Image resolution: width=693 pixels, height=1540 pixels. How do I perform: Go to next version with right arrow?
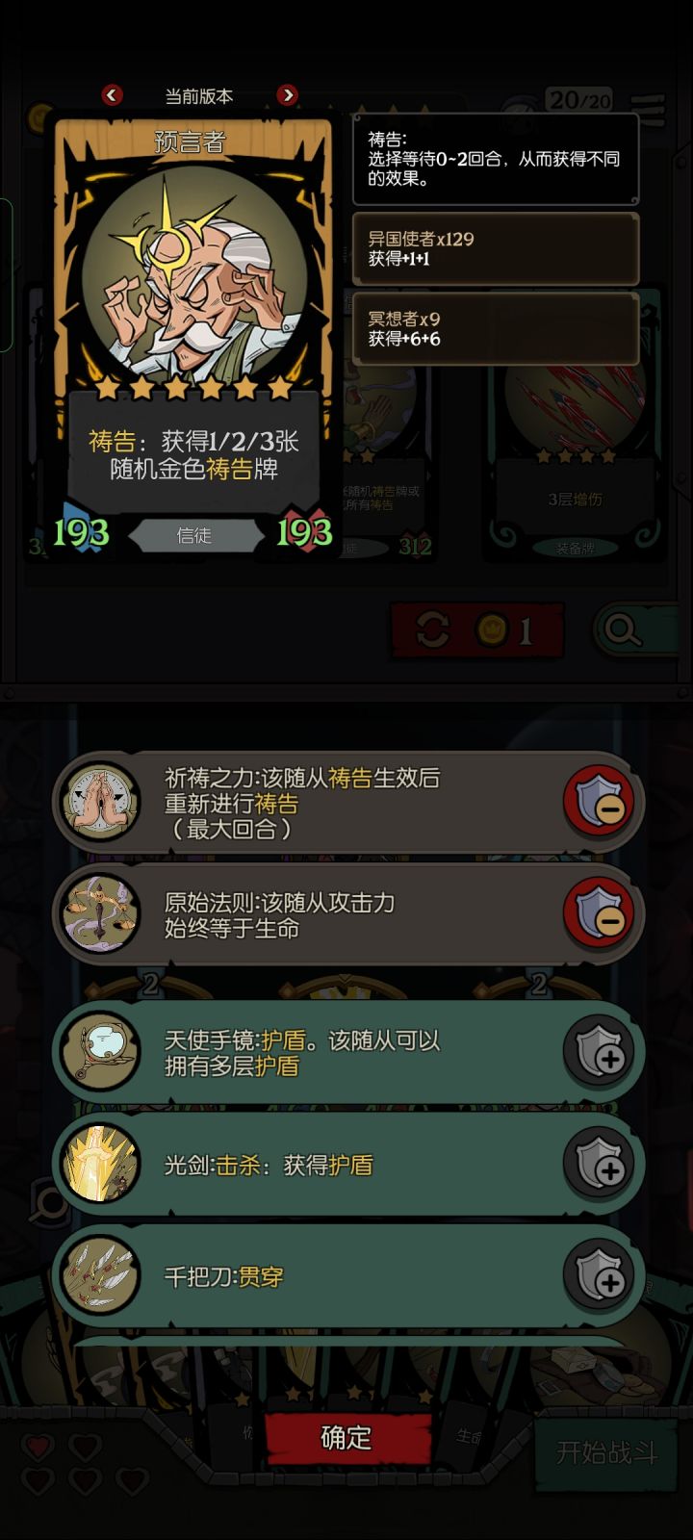coord(287,94)
